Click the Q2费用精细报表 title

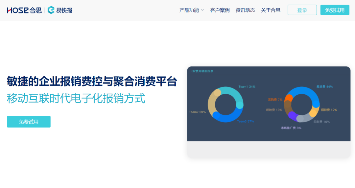(x=202, y=71)
